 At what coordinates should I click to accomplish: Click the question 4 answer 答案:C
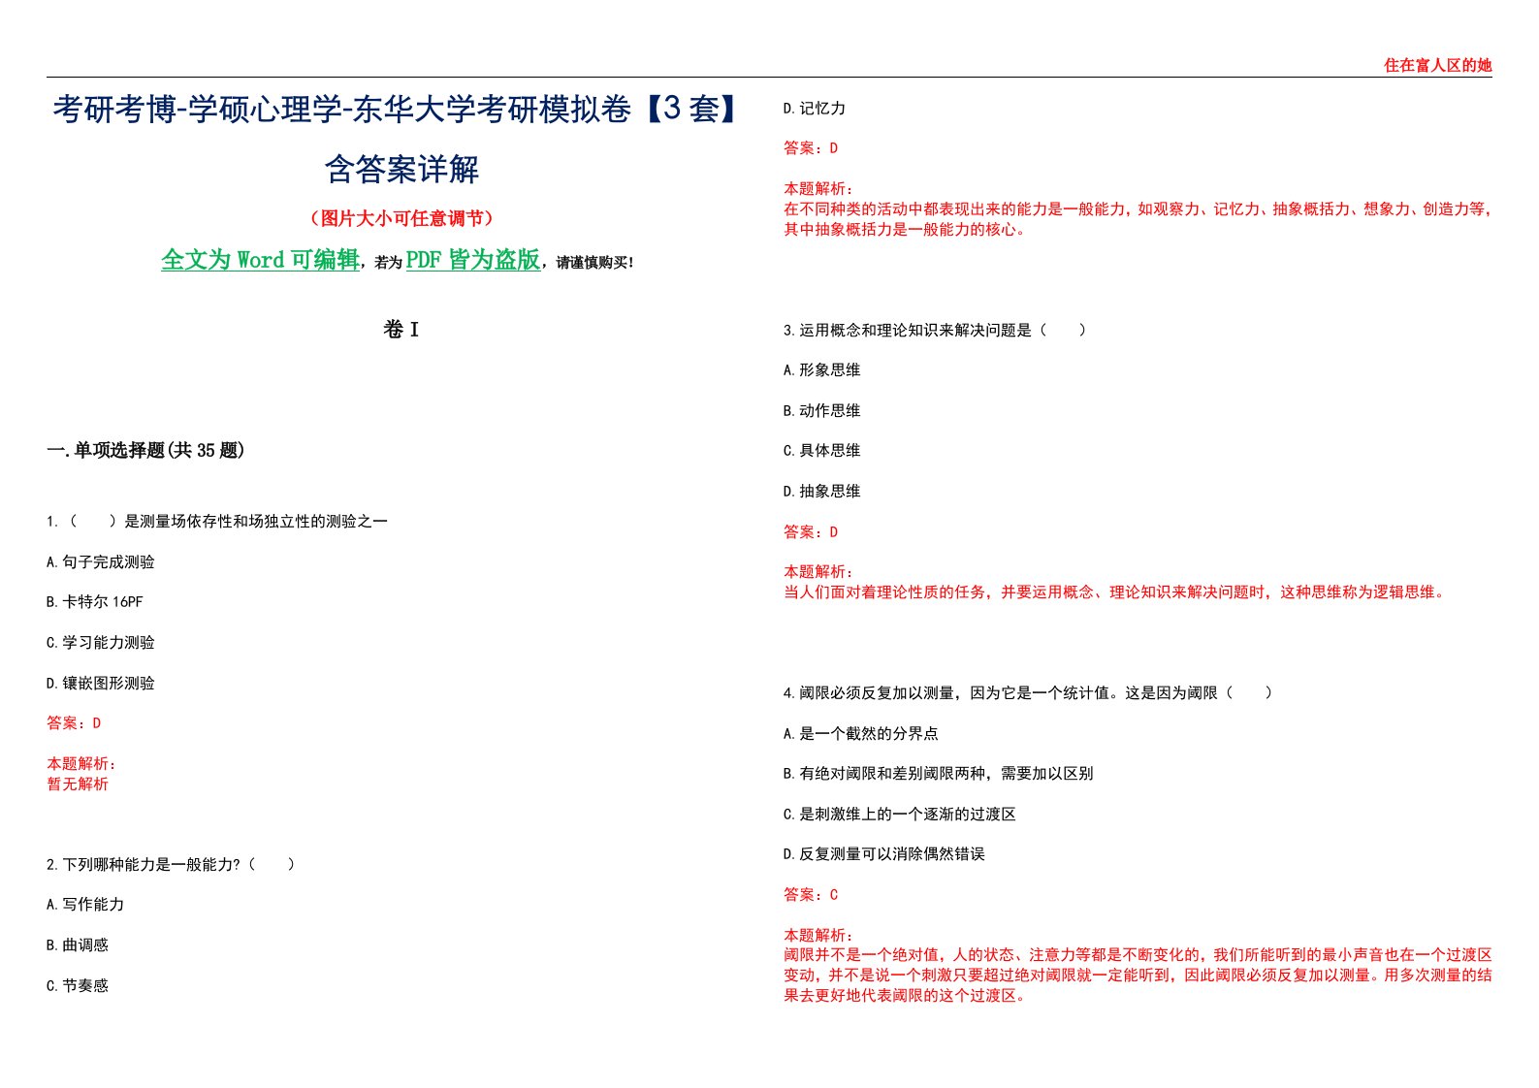click(x=811, y=895)
